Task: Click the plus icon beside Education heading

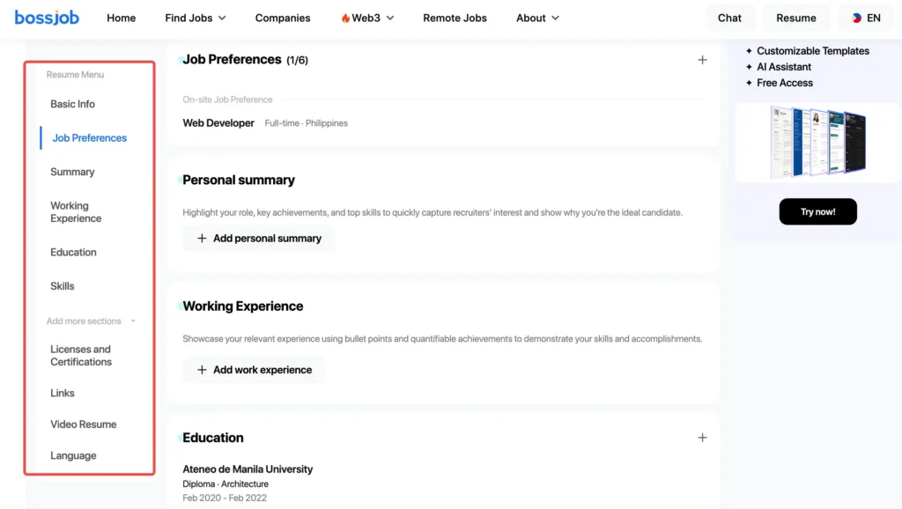Action: pyautogui.click(x=702, y=438)
